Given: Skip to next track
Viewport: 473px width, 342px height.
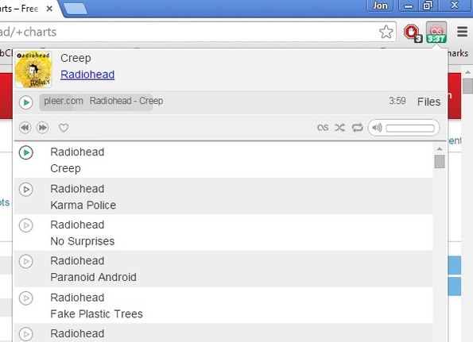Looking at the screenshot, I should coord(42,128).
